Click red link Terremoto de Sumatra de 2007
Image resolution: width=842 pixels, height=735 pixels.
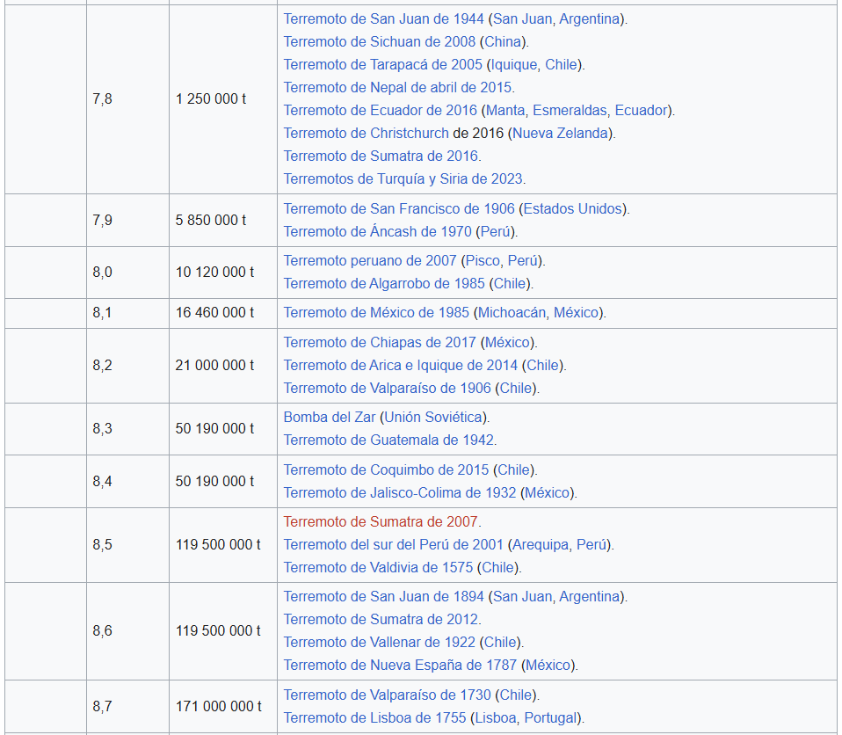[x=381, y=521]
